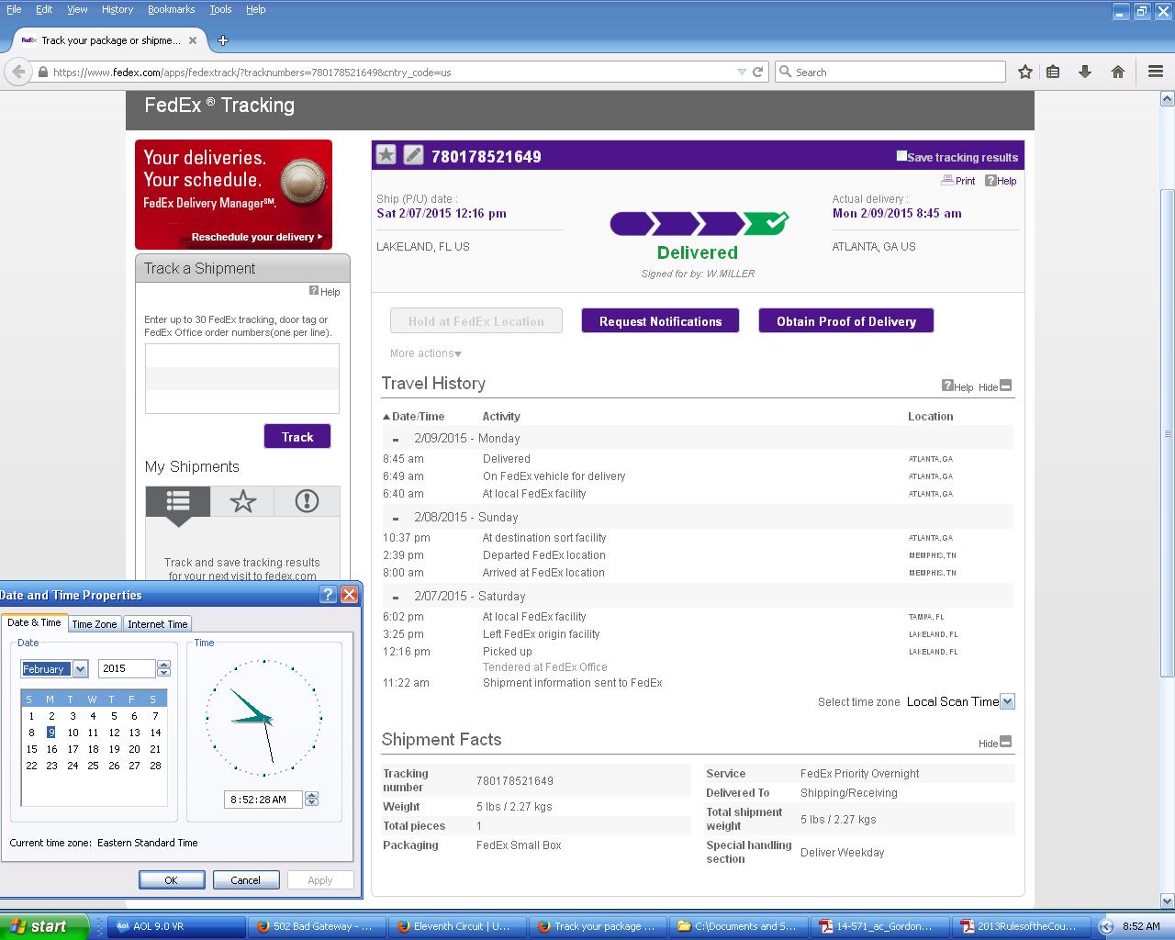This screenshot has width=1175, height=940.
Task: Reload page with the refresh icon
Action: pyautogui.click(x=758, y=72)
